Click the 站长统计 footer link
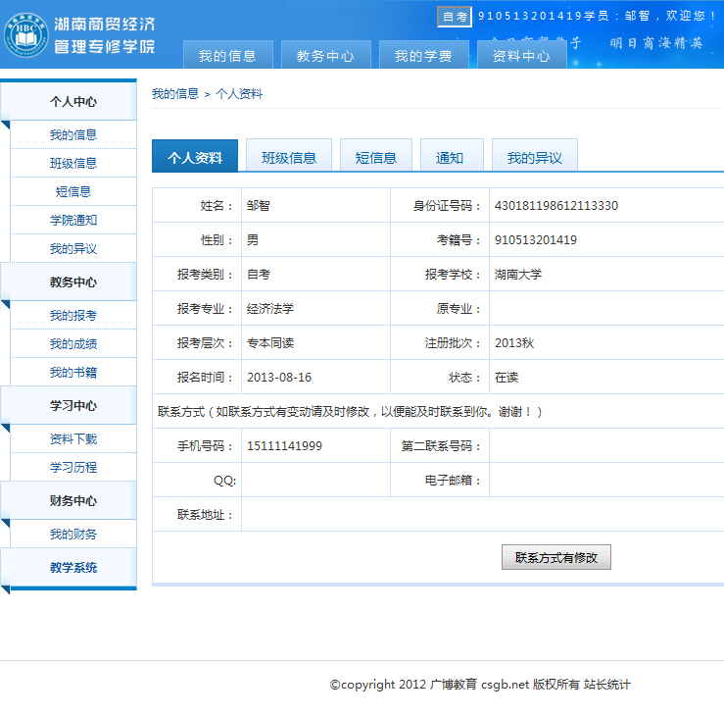The height and width of the screenshot is (716, 724). (606, 684)
